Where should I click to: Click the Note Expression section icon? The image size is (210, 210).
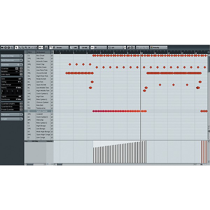click(21, 61)
